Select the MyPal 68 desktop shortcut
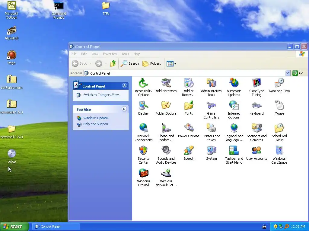This screenshot has height=231, width=309. [x=12, y=33]
